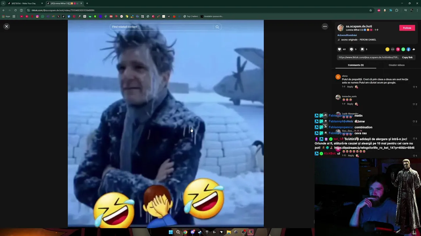Reload the page with the refresh icon

pyautogui.click(x=15, y=10)
